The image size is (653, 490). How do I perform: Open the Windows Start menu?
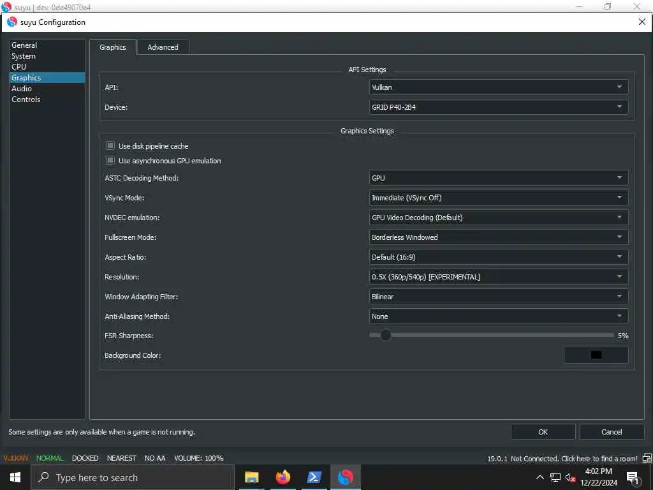click(15, 477)
